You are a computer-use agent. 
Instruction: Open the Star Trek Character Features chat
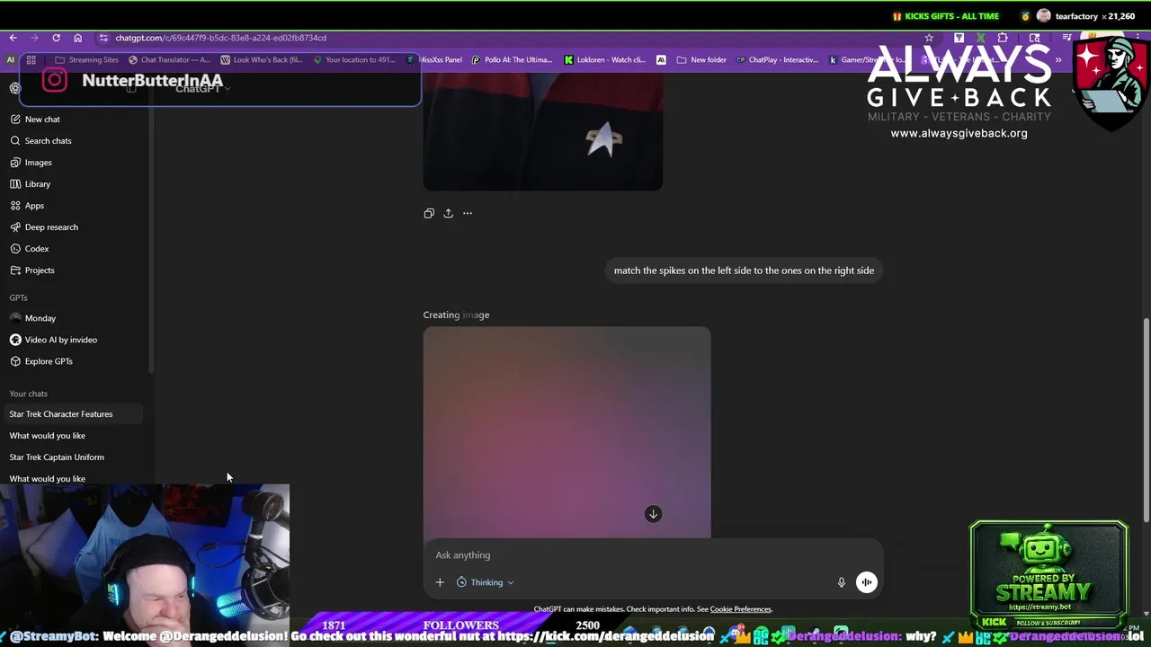[74, 414]
